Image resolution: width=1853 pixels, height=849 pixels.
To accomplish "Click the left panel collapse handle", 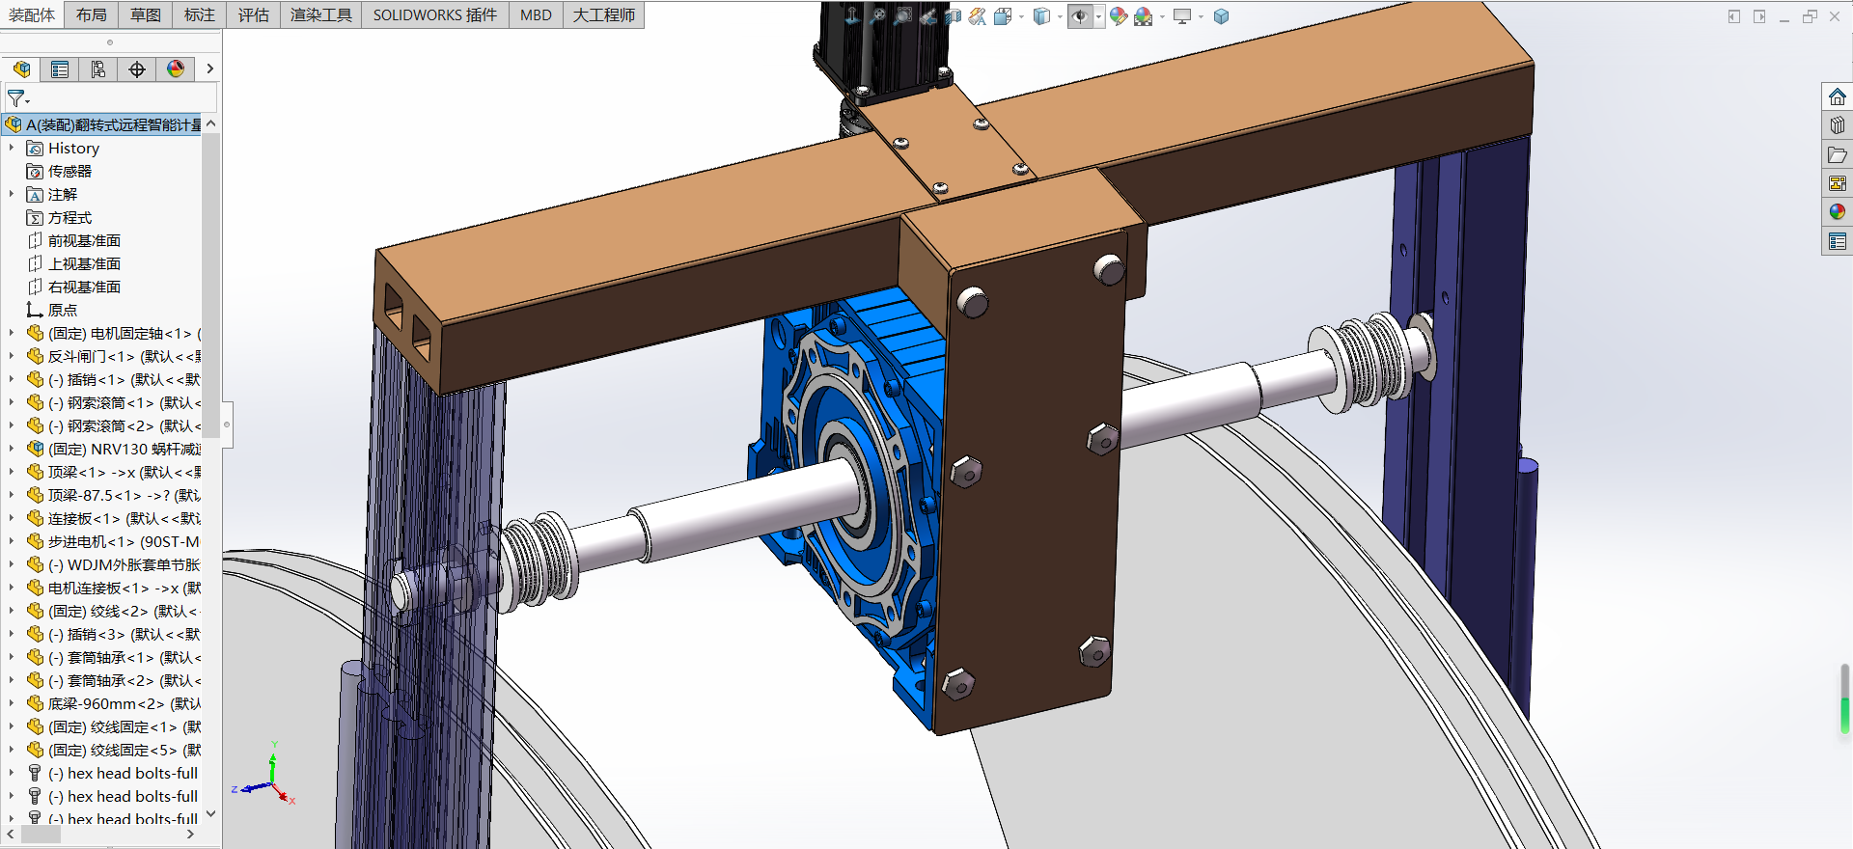I will point(227,424).
